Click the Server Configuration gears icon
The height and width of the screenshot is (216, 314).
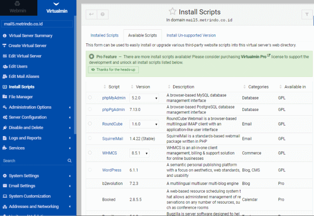click(x=5, y=117)
